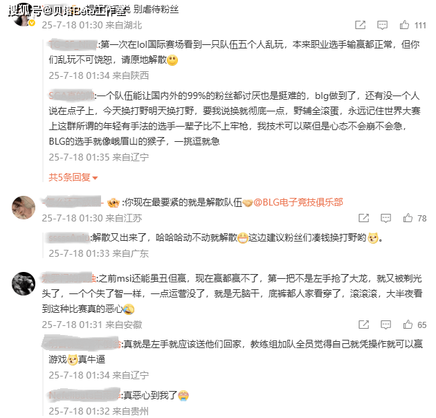Image resolution: width=436 pixels, height=418 pixels.
Task: Open the blurred username of the 广东 replier
Action: click(69, 238)
